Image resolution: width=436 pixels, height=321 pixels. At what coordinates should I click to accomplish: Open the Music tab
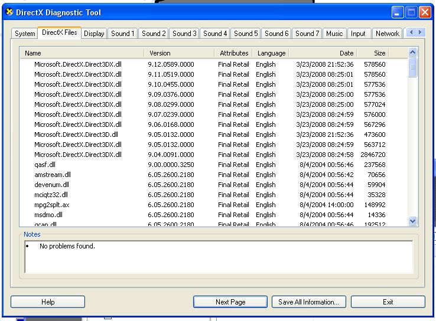[x=334, y=34]
